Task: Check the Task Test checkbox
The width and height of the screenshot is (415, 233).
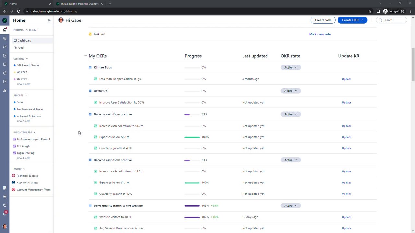Action: (90, 34)
